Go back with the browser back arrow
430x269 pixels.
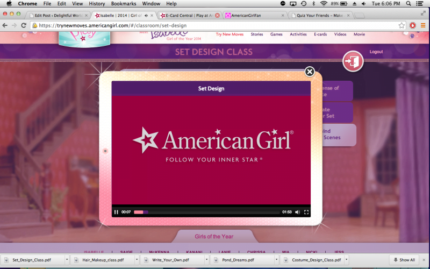(5, 25)
